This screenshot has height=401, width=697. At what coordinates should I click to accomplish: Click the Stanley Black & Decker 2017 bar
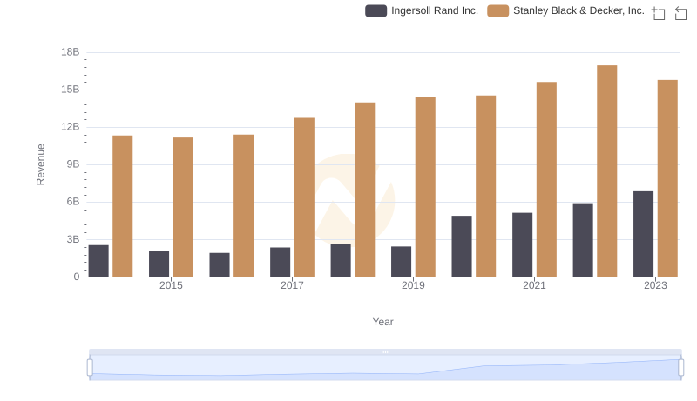304,197
